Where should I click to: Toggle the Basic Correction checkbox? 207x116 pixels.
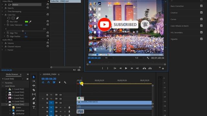click(201, 6)
